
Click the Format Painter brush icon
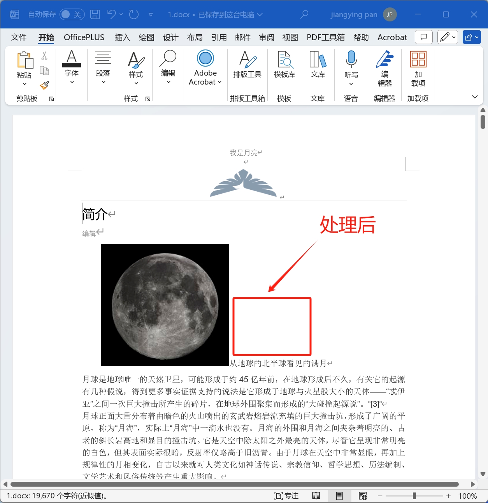pyautogui.click(x=44, y=85)
